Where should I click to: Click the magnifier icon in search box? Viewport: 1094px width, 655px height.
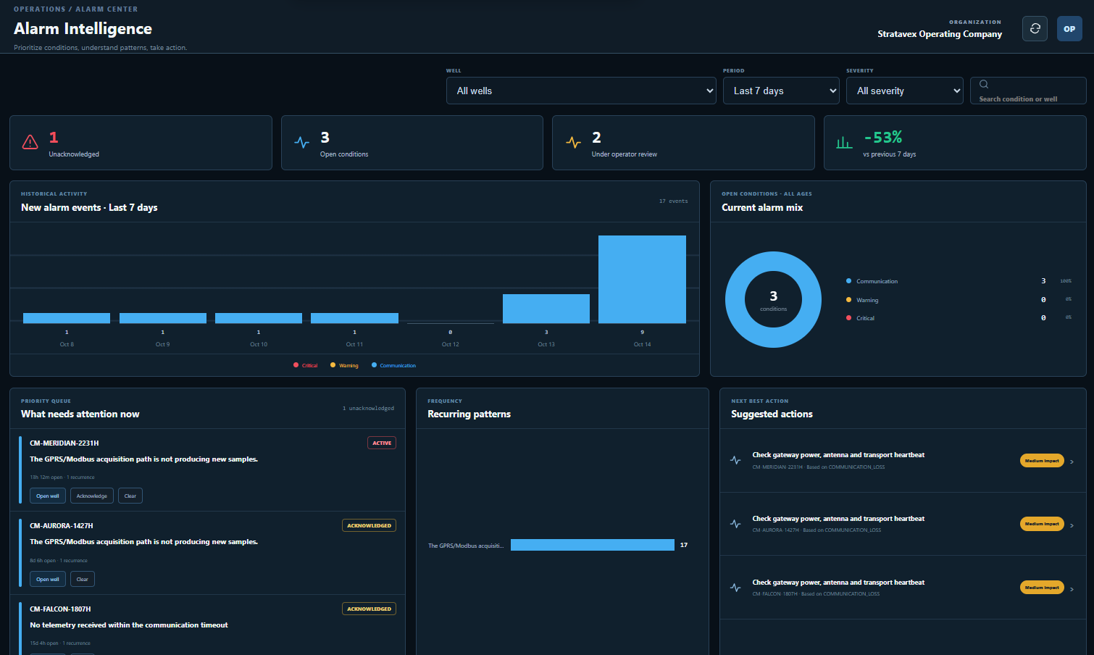(984, 84)
